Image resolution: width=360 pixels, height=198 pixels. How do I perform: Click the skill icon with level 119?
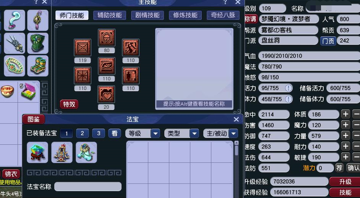pyautogui.click(x=82, y=48)
